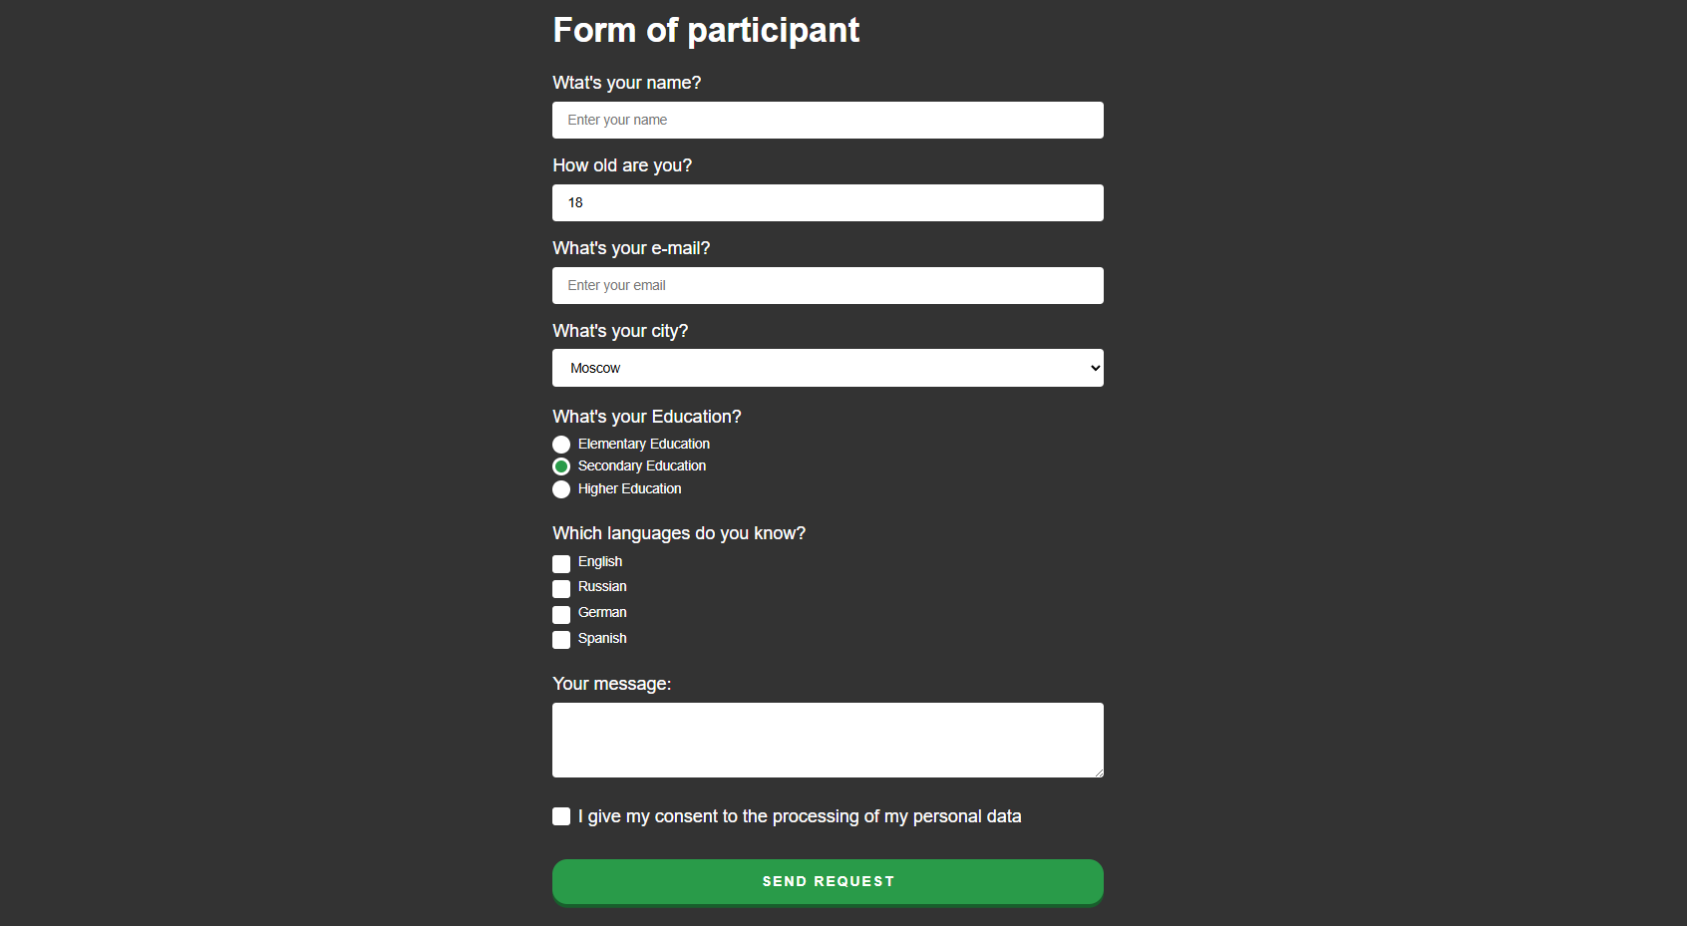Tick the Russian language checkbox

tap(561, 589)
